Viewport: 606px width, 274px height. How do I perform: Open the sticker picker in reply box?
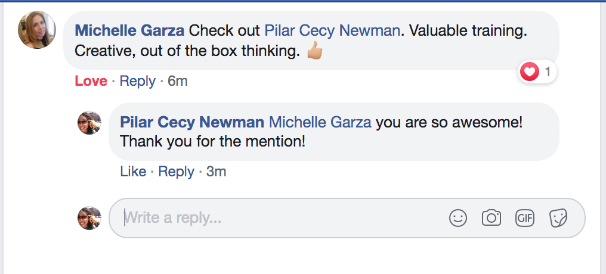click(558, 218)
